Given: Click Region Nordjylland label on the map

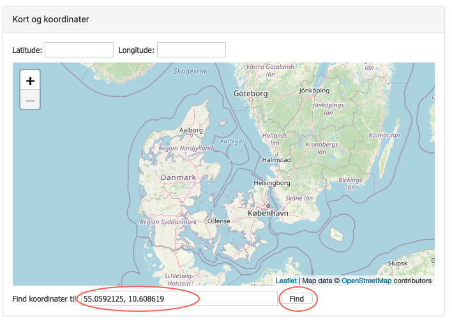Looking at the screenshot, I should click(186, 148).
